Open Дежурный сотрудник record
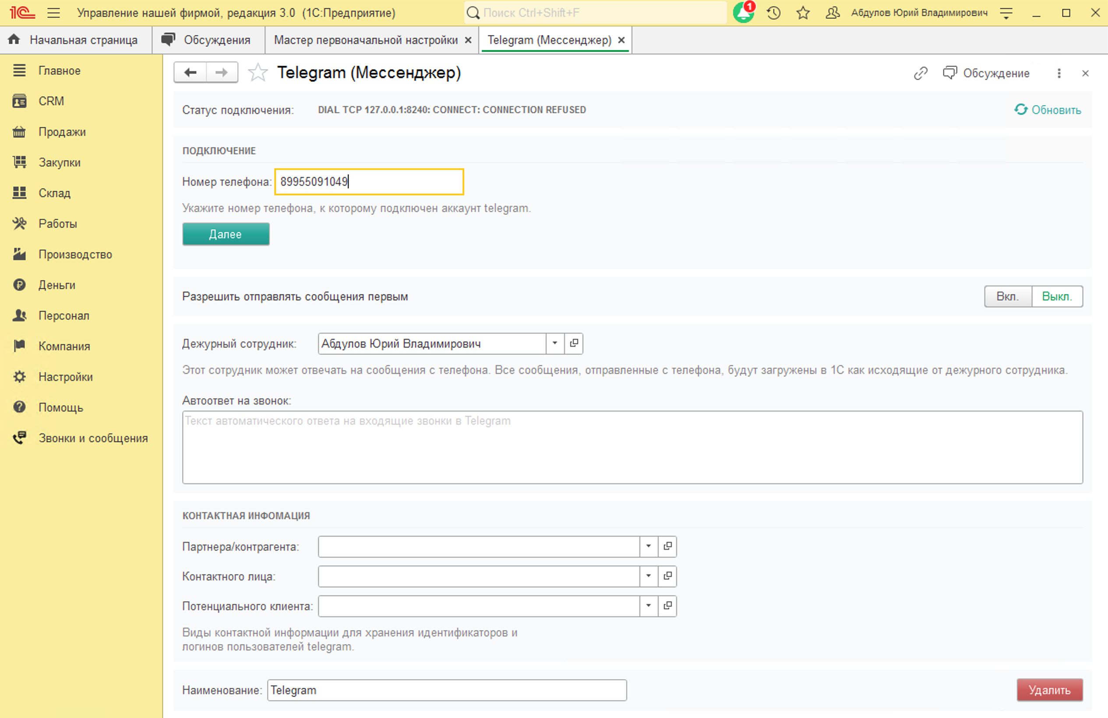 tap(574, 343)
